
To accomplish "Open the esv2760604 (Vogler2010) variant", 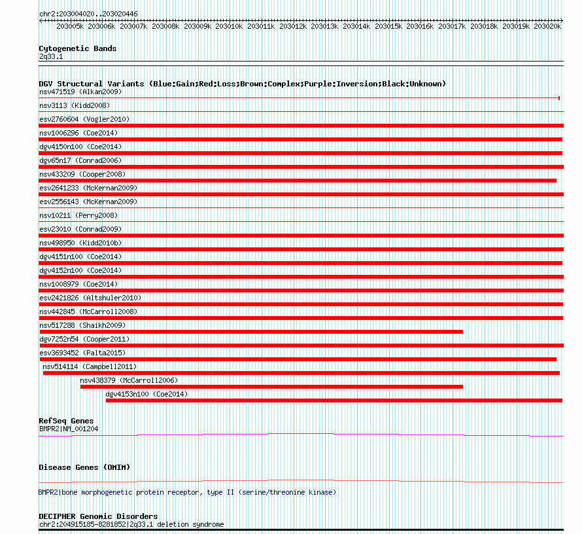I will pos(84,119).
